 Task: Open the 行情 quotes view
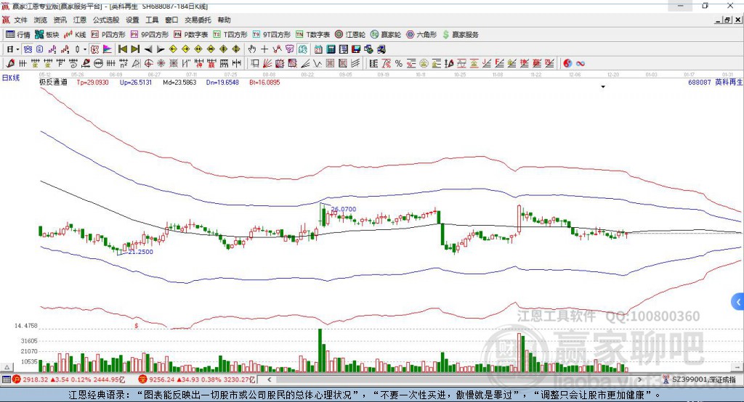tap(18, 35)
